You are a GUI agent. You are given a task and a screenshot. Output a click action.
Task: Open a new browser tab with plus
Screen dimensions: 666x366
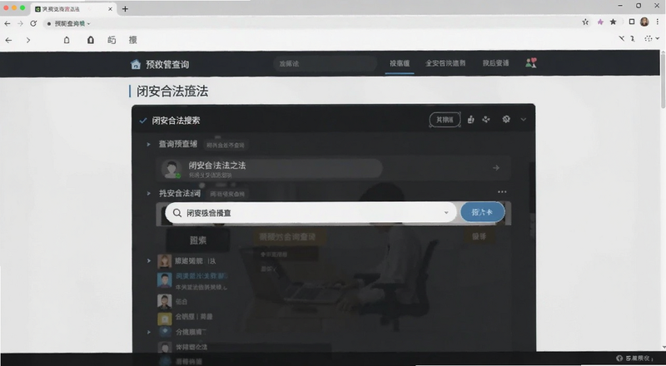(x=125, y=9)
